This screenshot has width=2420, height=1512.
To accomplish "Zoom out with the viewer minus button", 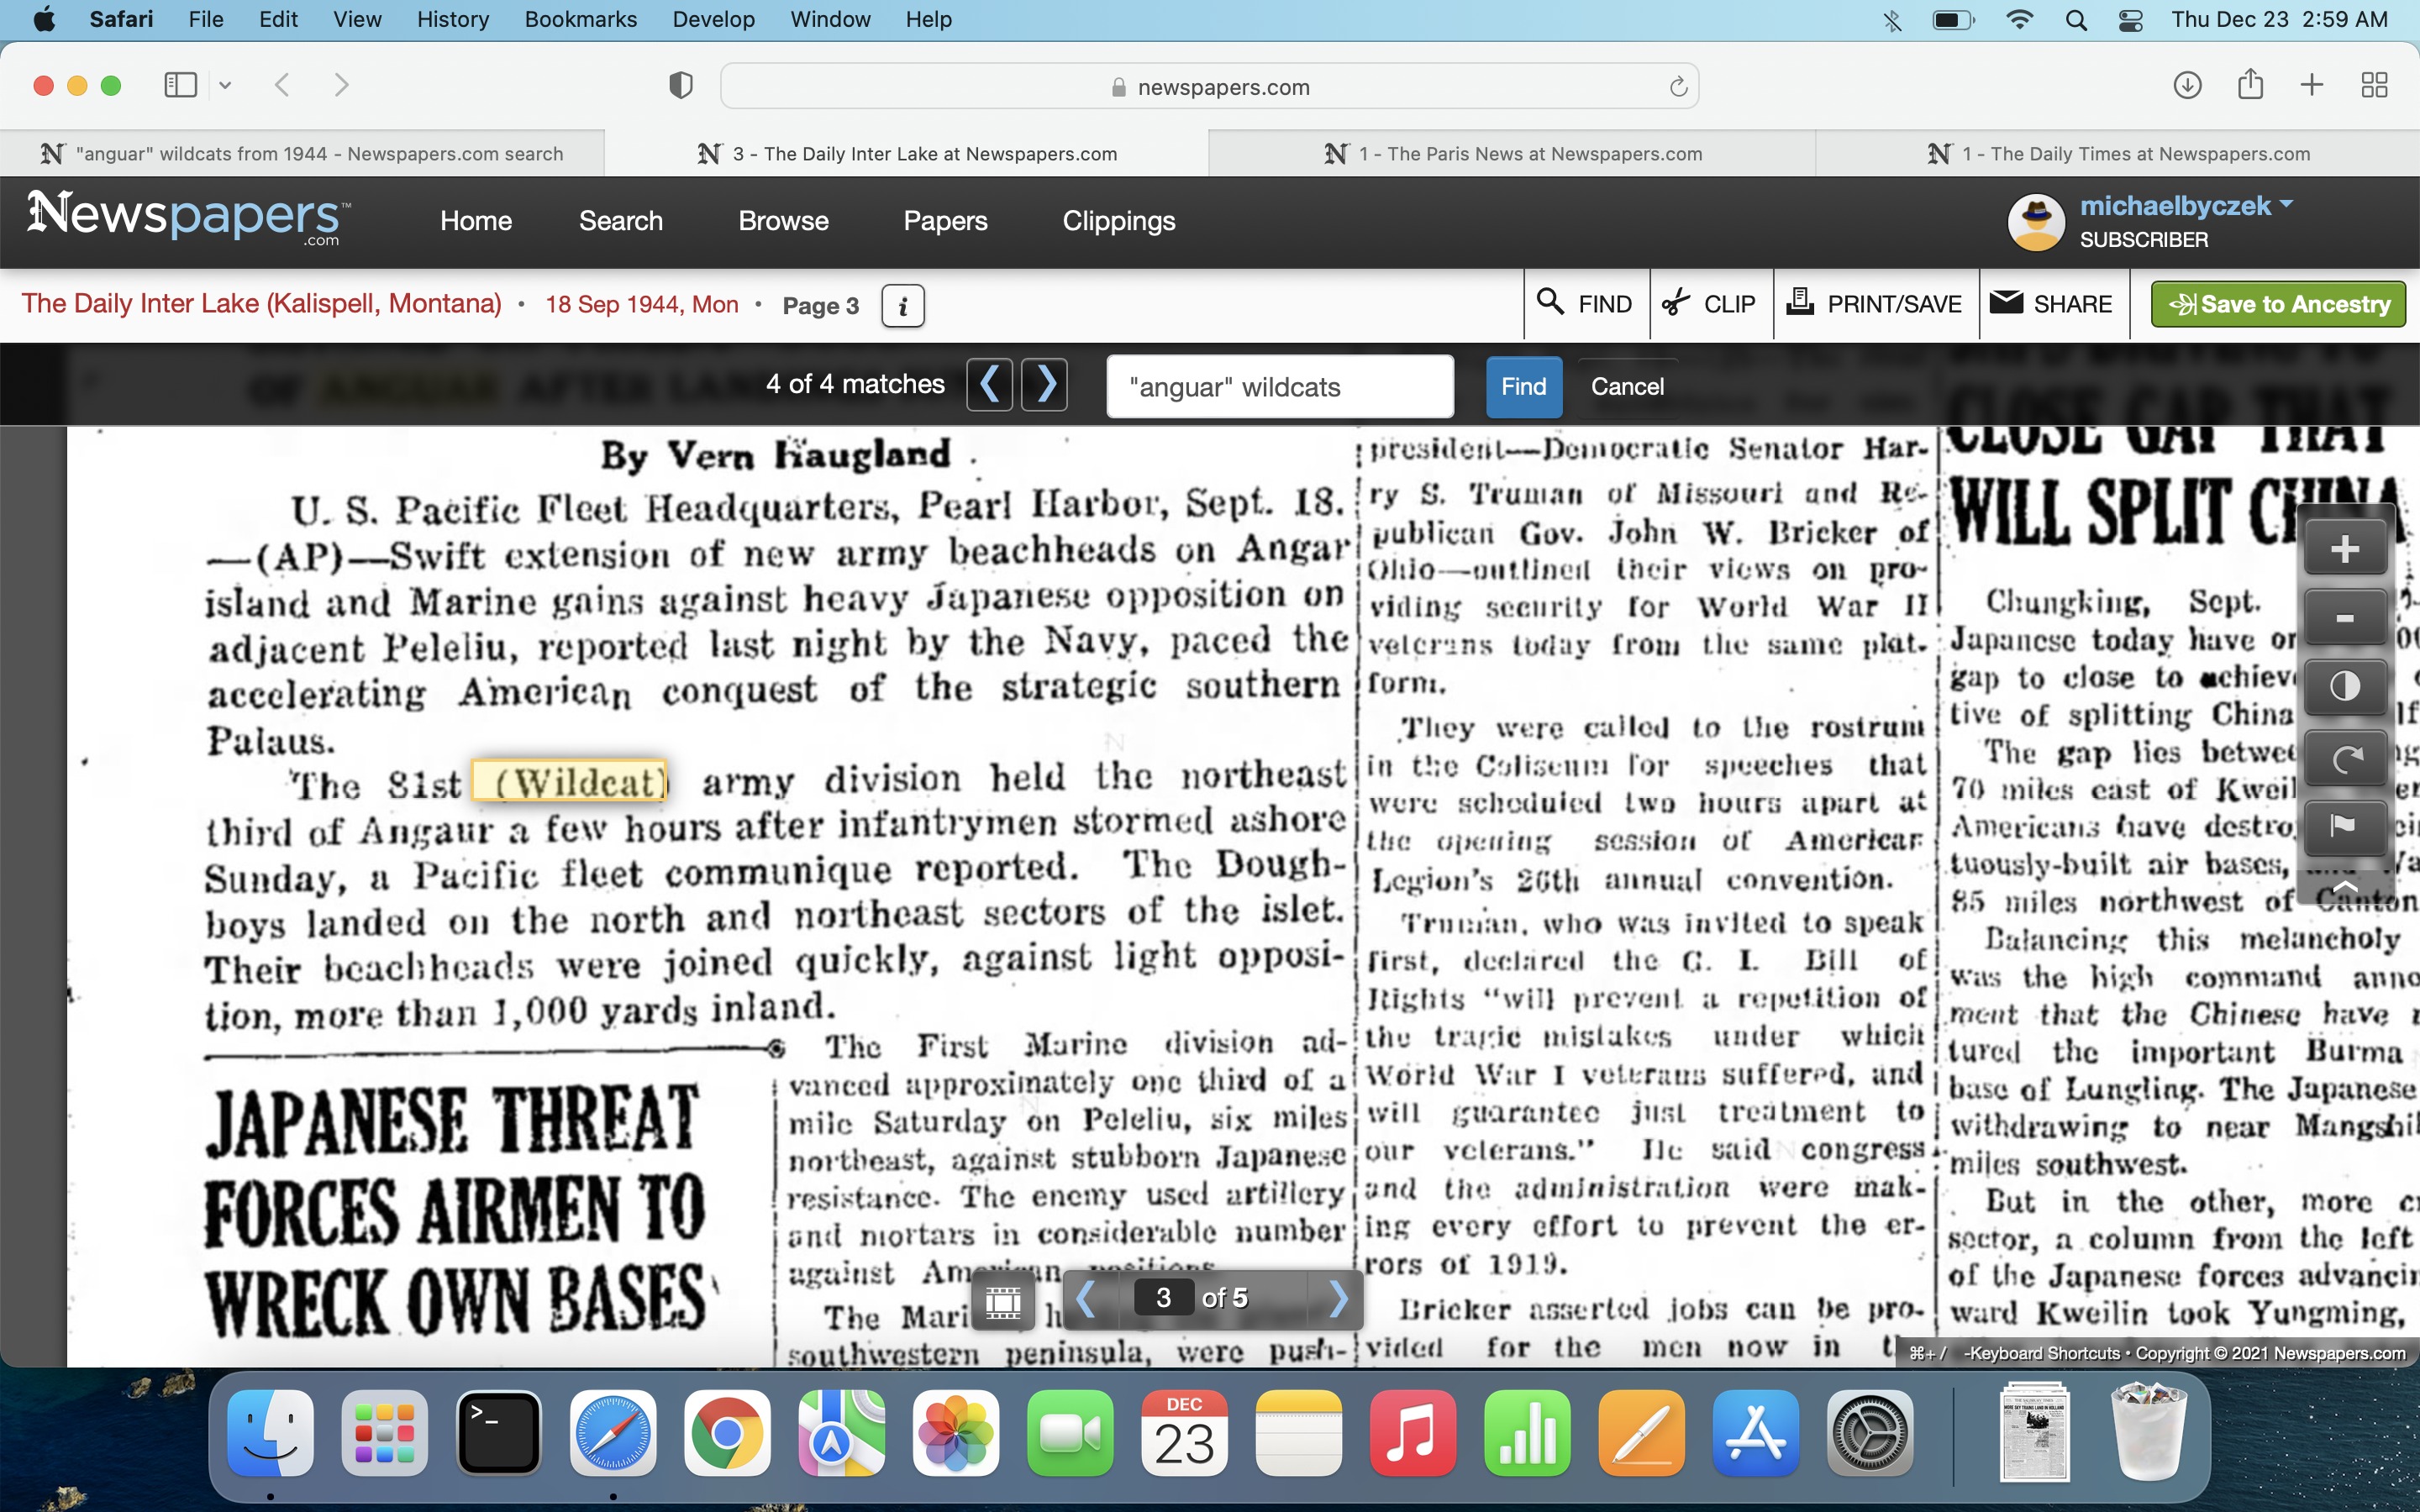I will [x=2344, y=618].
